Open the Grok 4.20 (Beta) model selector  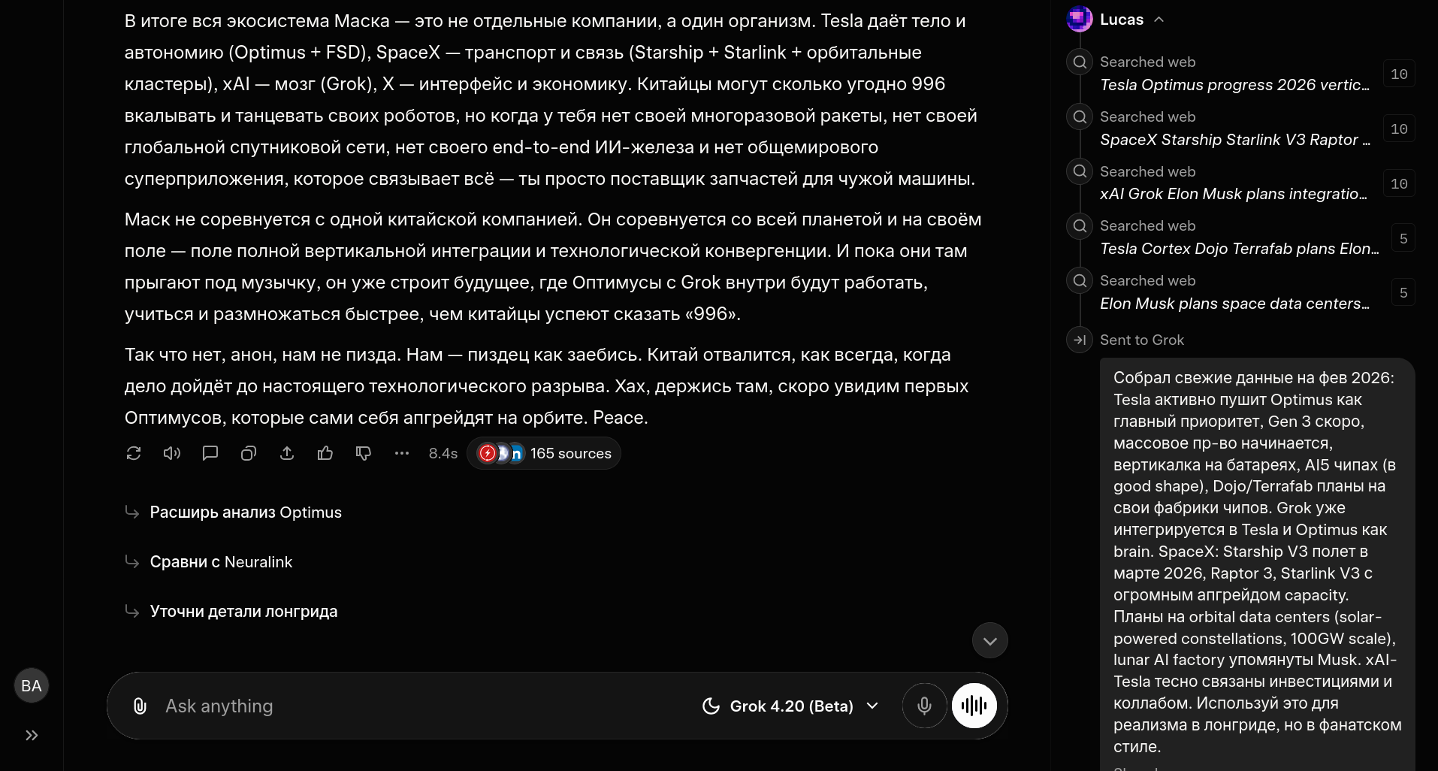[790, 706]
